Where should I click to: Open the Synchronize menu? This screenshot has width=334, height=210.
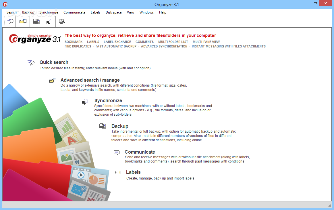[x=49, y=12]
